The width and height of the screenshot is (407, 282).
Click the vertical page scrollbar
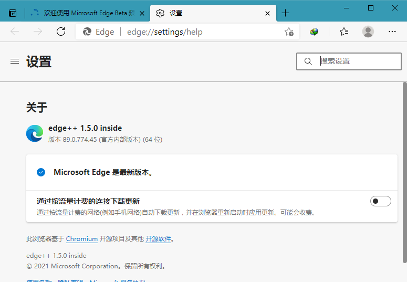[x=404, y=172]
